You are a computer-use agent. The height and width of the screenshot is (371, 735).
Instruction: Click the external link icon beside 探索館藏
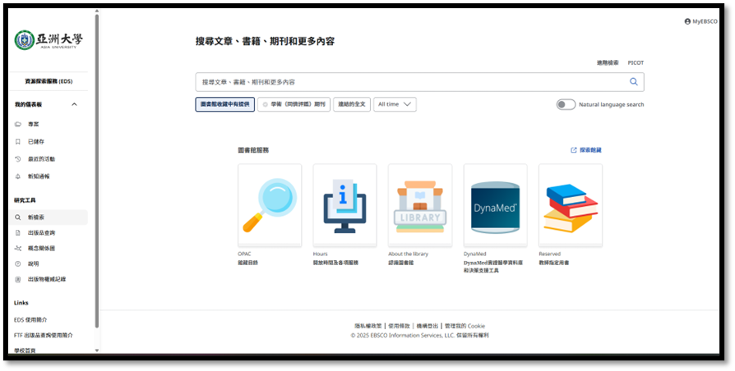pyautogui.click(x=573, y=150)
